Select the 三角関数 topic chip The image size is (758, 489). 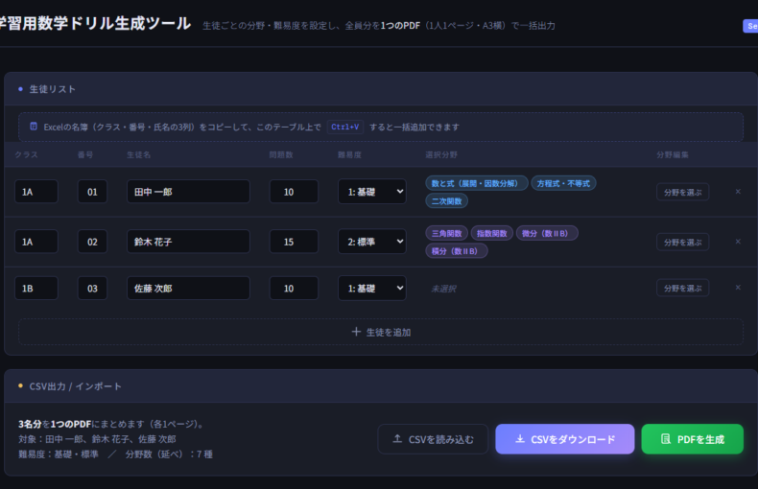coord(447,233)
